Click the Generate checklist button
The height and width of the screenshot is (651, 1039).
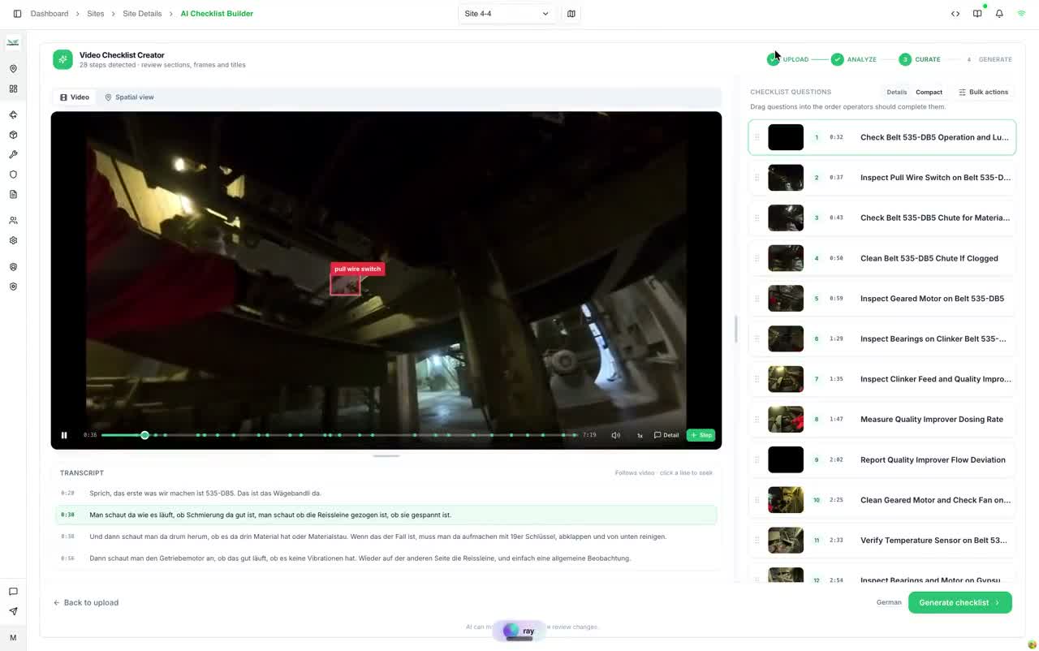point(959,602)
